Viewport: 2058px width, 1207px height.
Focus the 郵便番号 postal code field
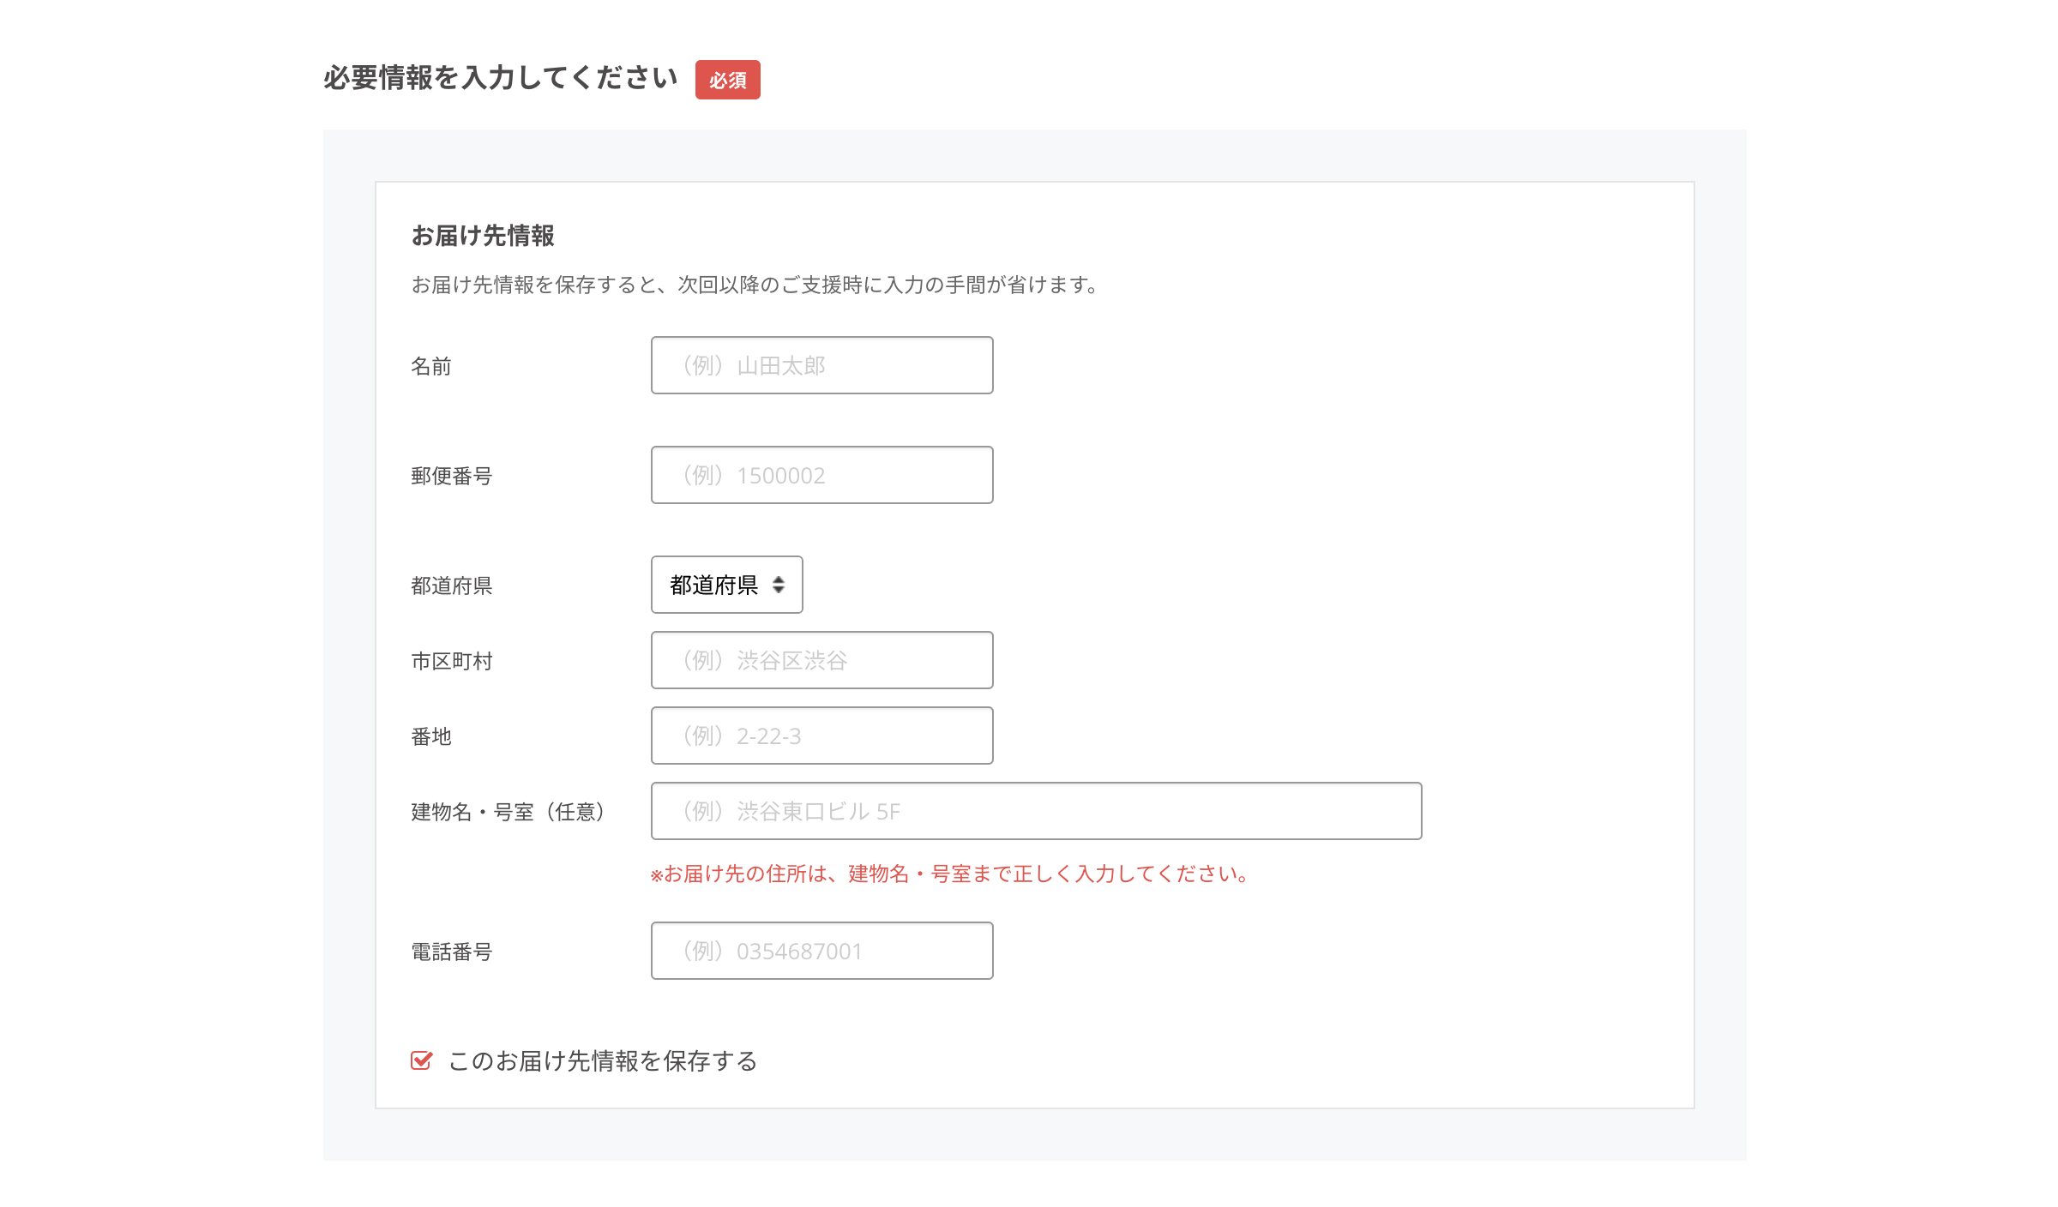pos(821,475)
